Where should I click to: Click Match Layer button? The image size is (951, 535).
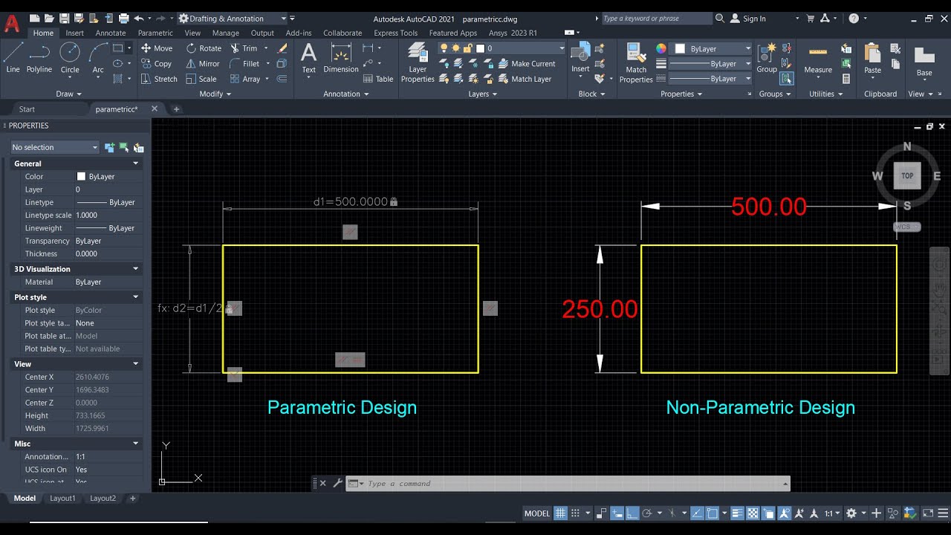524,79
